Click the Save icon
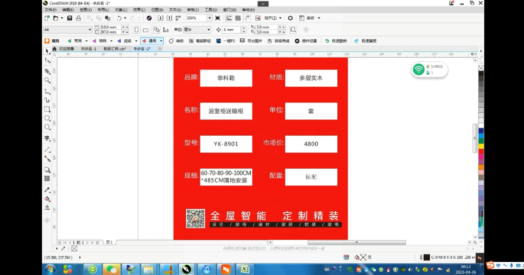The width and height of the screenshot is (524, 275). (70, 18)
